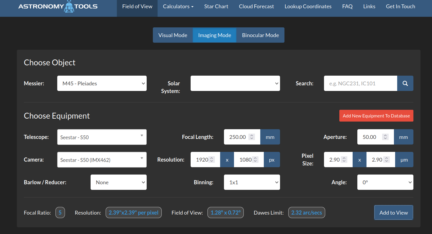Click the magnifying glass search button

click(x=405, y=83)
